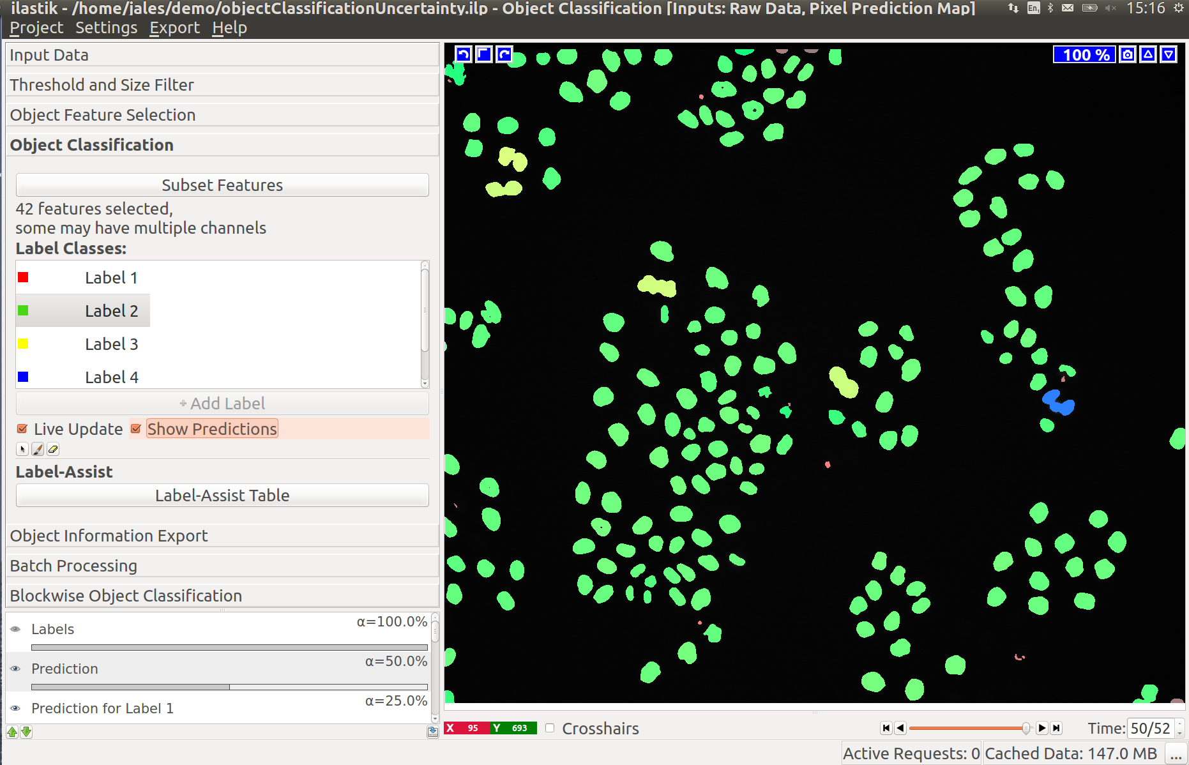
Task: Move the selected layer down
Action: click(26, 732)
